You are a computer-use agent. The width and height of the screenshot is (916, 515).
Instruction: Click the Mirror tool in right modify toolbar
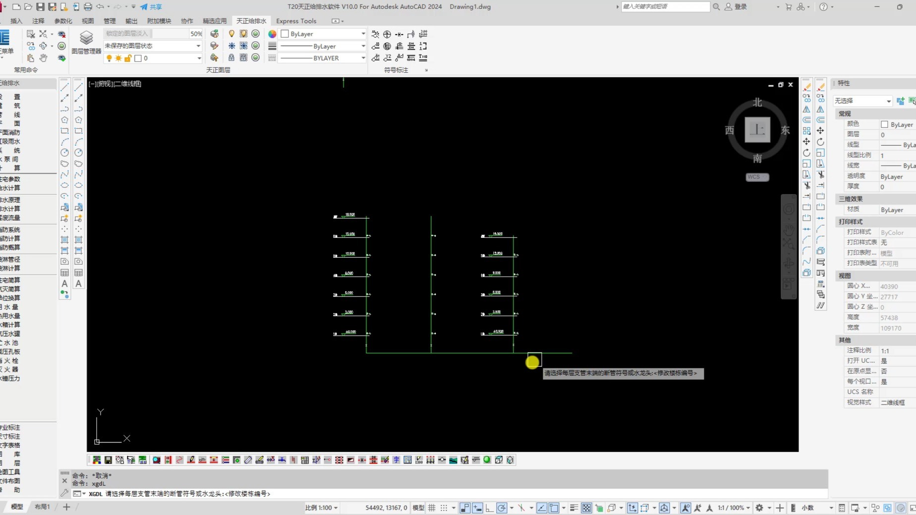[806, 109]
